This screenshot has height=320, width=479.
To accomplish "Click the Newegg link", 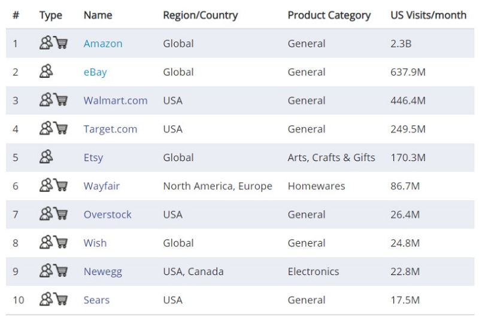I will 103,271.
